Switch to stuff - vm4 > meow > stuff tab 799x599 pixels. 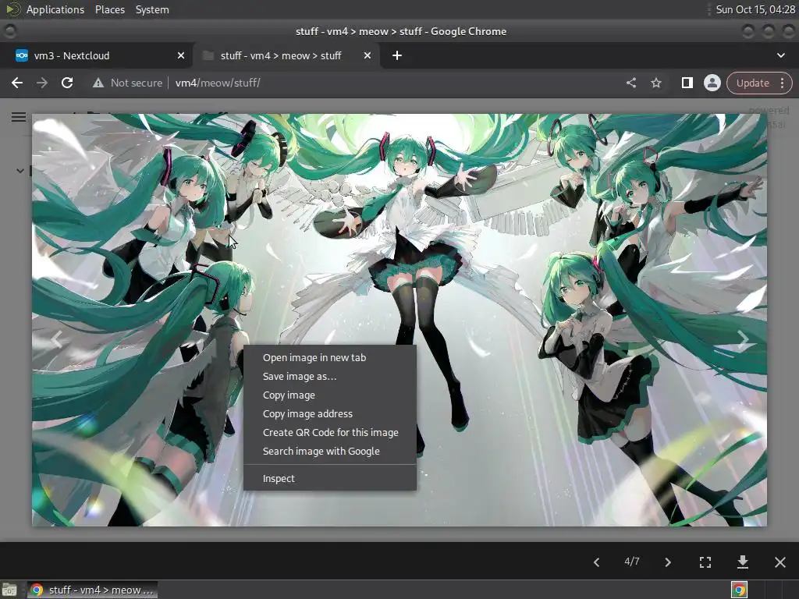click(x=286, y=55)
